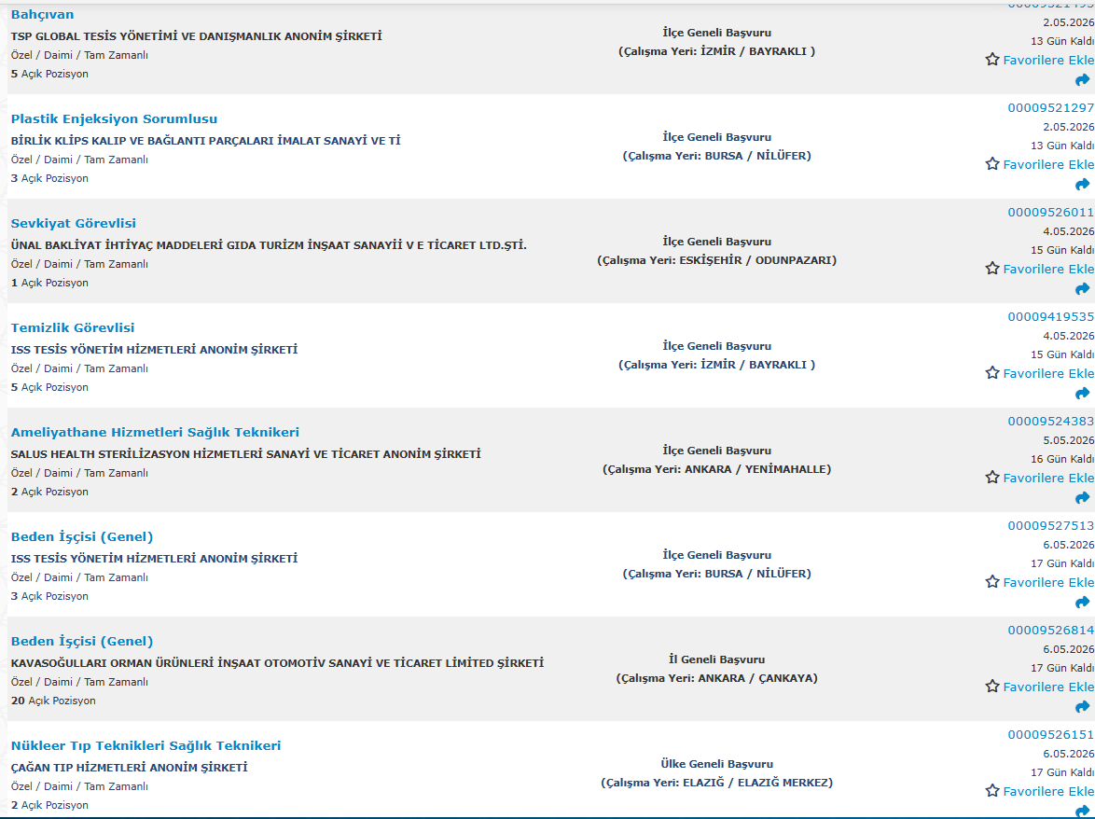Click favorite star for Sevkiyat Görevlisi listing
Image resolution: width=1095 pixels, height=819 pixels.
(992, 269)
